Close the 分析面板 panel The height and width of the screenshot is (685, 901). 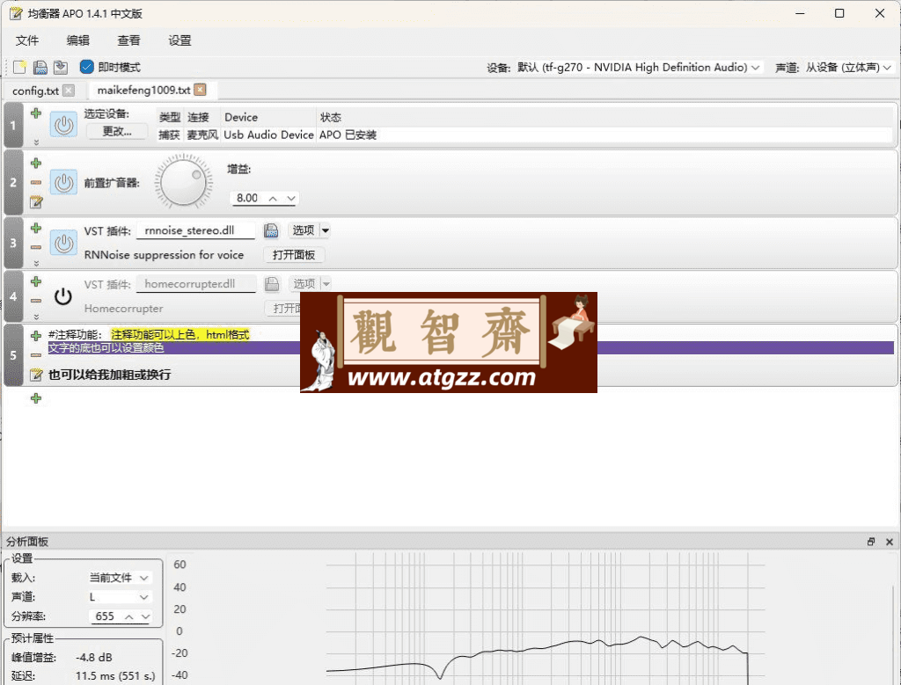tap(890, 542)
